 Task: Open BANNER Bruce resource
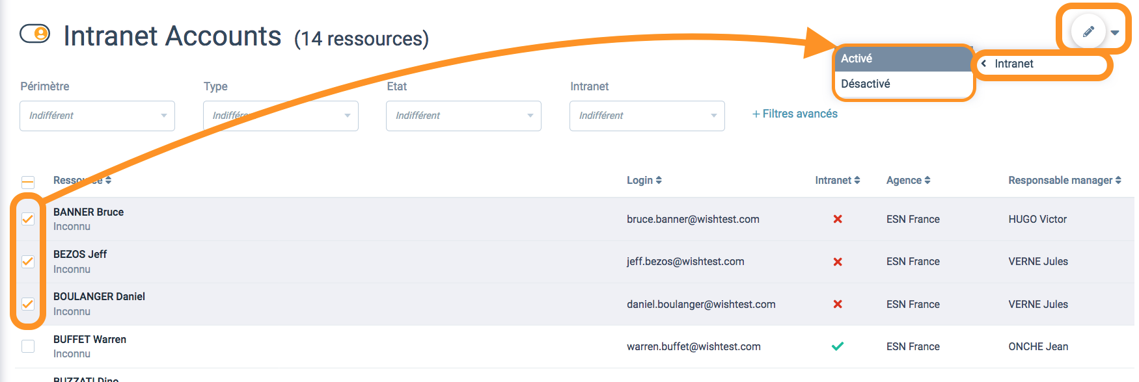(89, 212)
